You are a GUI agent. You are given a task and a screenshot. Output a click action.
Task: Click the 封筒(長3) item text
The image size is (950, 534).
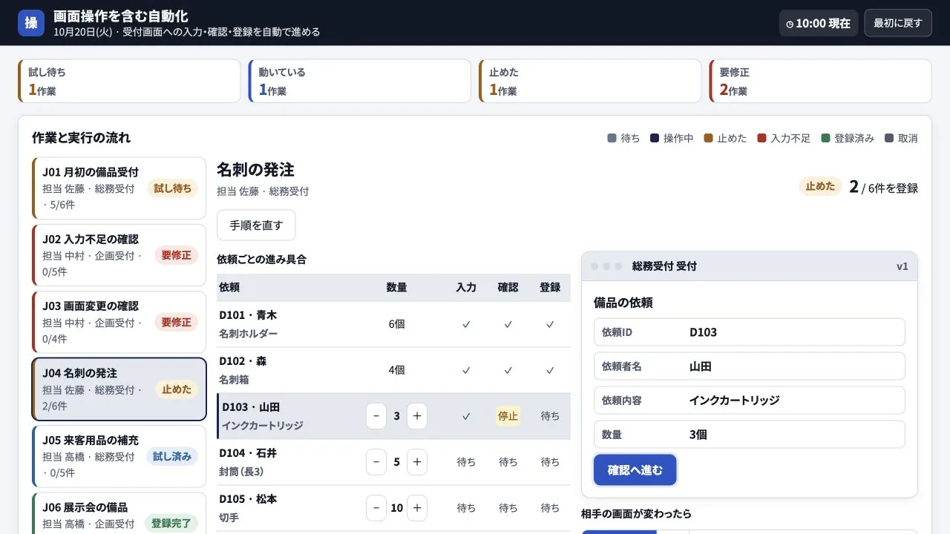pyautogui.click(x=241, y=472)
